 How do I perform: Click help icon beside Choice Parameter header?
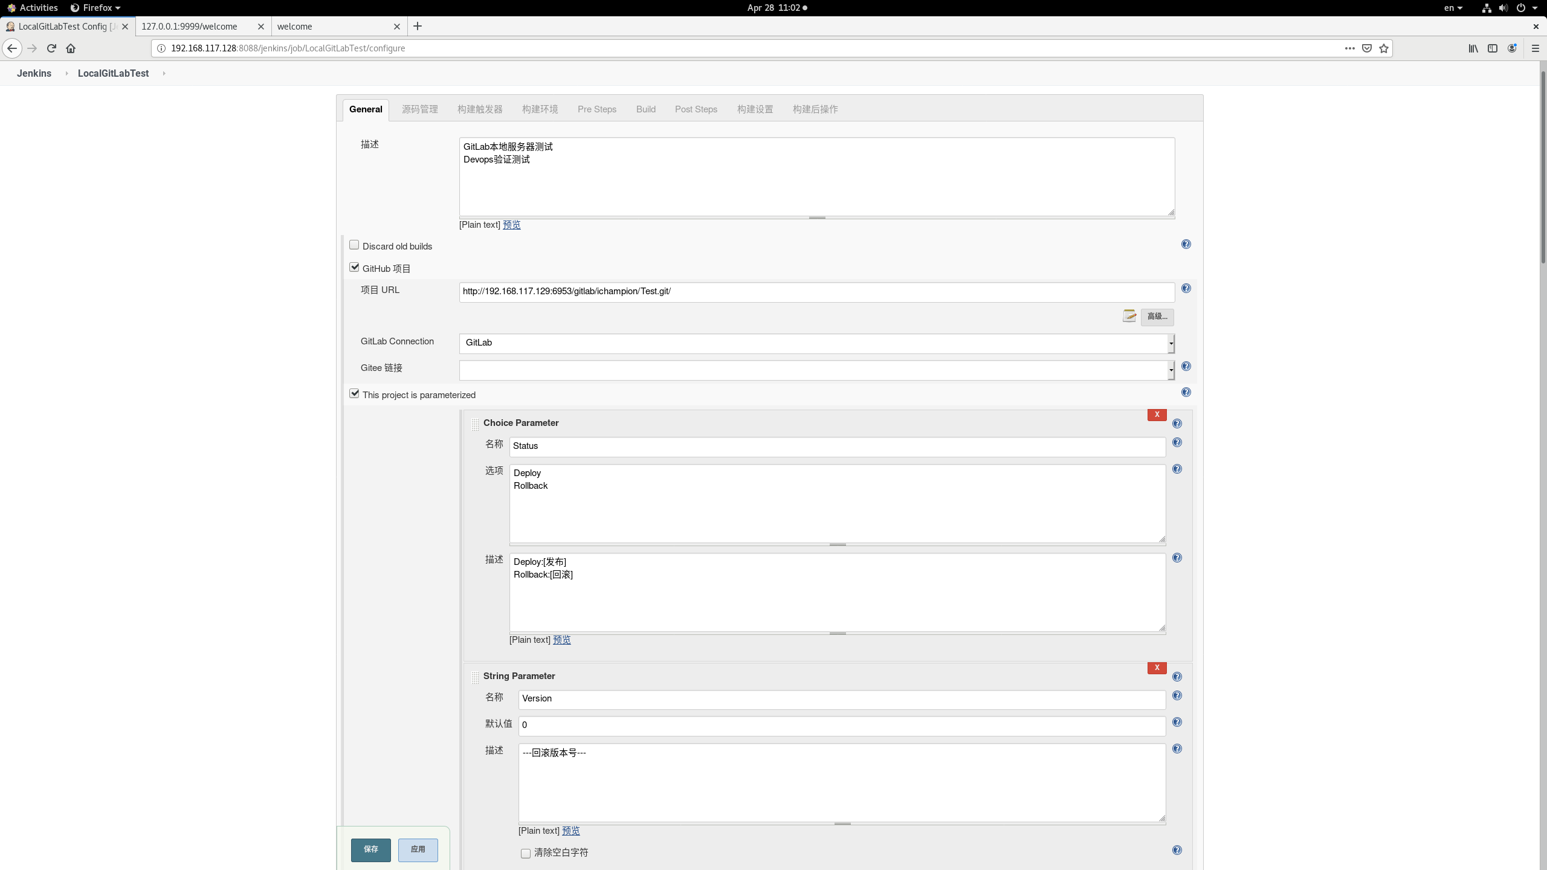(1177, 423)
